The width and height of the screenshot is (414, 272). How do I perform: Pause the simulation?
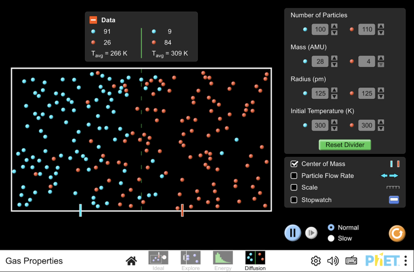293,233
